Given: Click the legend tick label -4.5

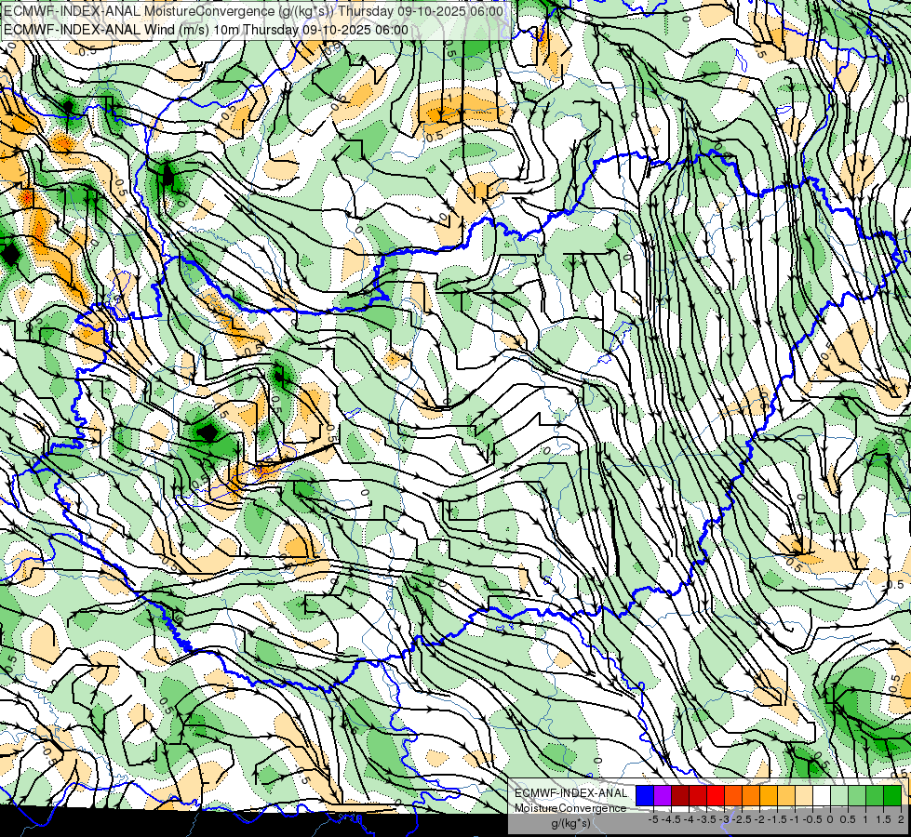Looking at the screenshot, I should [x=671, y=819].
